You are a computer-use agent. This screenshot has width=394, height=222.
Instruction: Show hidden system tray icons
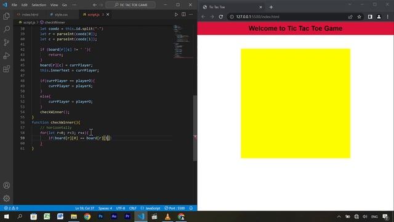click(x=339, y=216)
